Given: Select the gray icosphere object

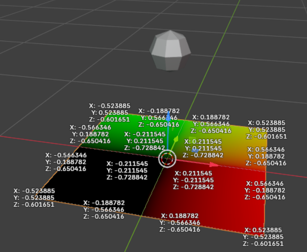Looking at the screenshot, I should [170, 51].
